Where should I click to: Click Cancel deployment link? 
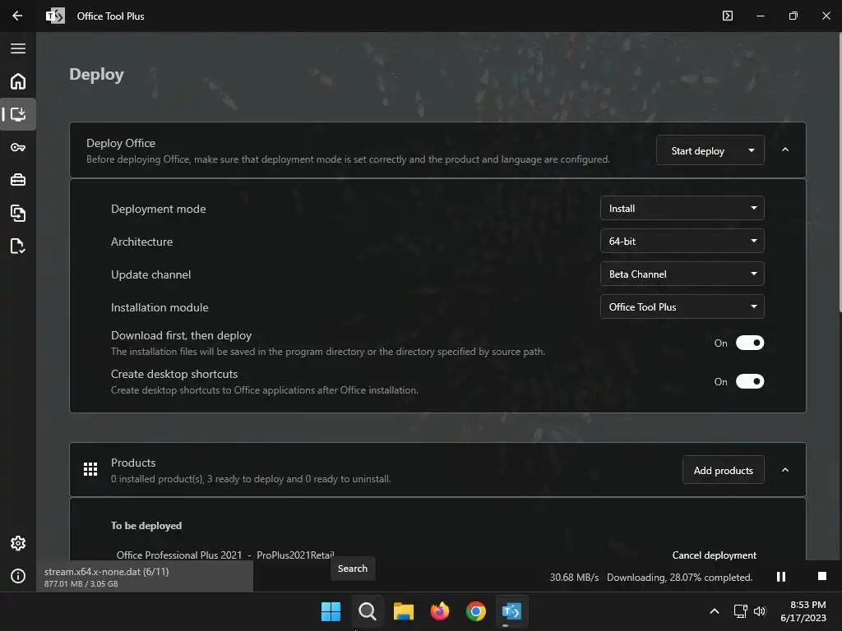click(x=715, y=555)
